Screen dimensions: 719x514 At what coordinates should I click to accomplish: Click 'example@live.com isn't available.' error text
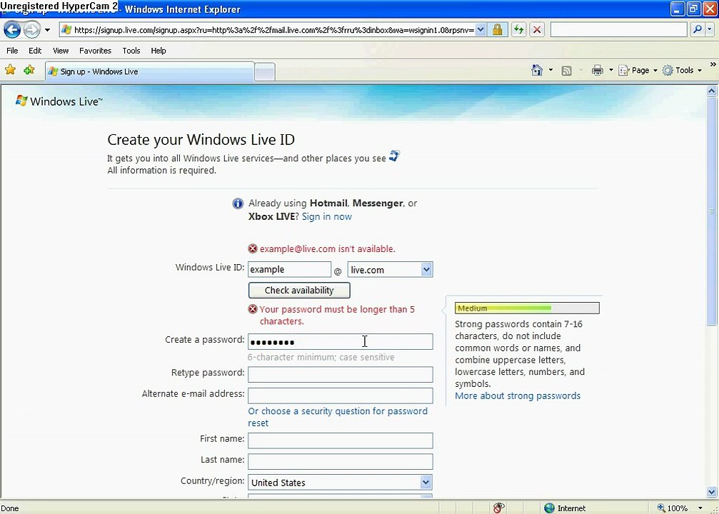328,249
